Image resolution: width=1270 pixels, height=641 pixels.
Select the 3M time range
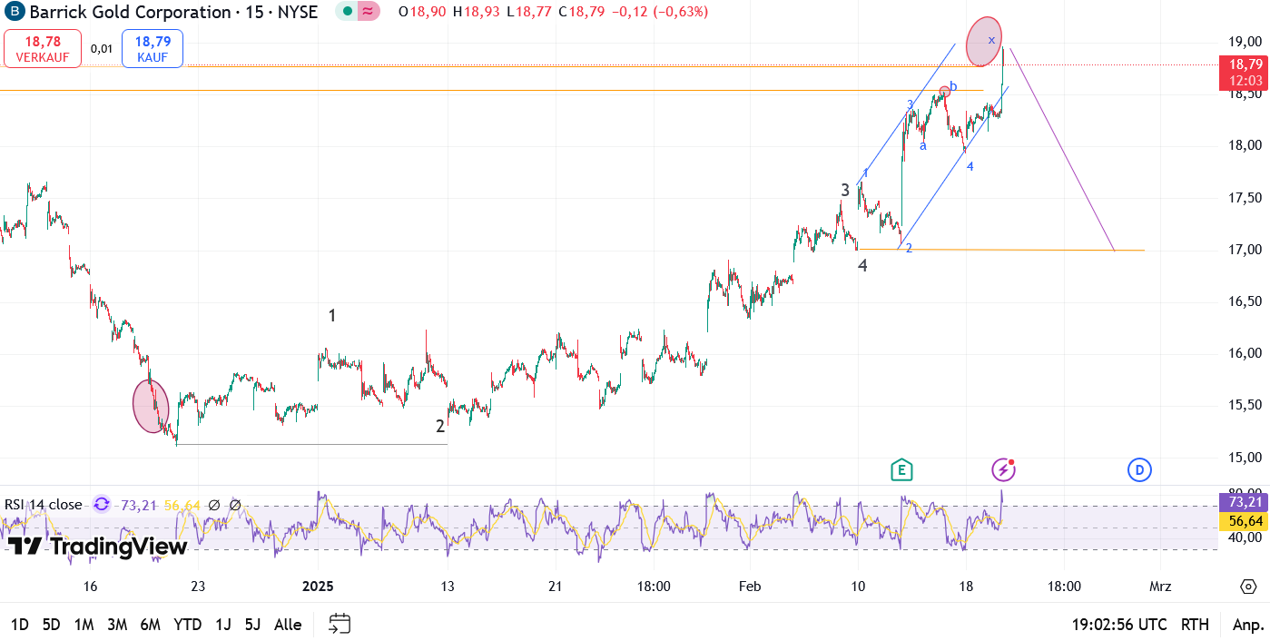[116, 625]
